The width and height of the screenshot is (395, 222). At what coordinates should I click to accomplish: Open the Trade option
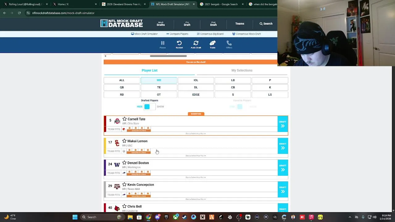(213, 45)
